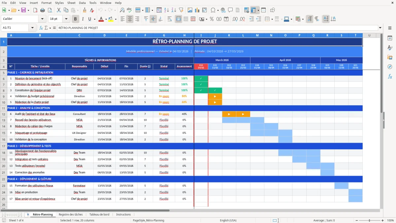Open sidebar Navigator compass icon
This screenshot has width=396, height=223.
(x=390, y=67)
